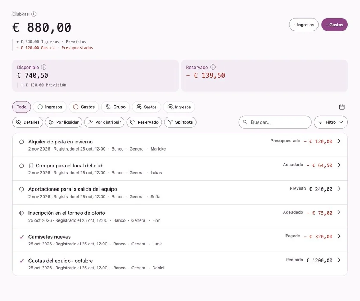Toggle the Detalles visibility chip
The height and width of the screenshot is (301, 360).
(27, 122)
